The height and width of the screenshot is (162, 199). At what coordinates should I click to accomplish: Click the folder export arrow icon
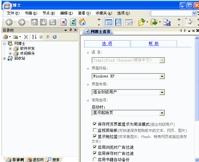(x=154, y=22)
